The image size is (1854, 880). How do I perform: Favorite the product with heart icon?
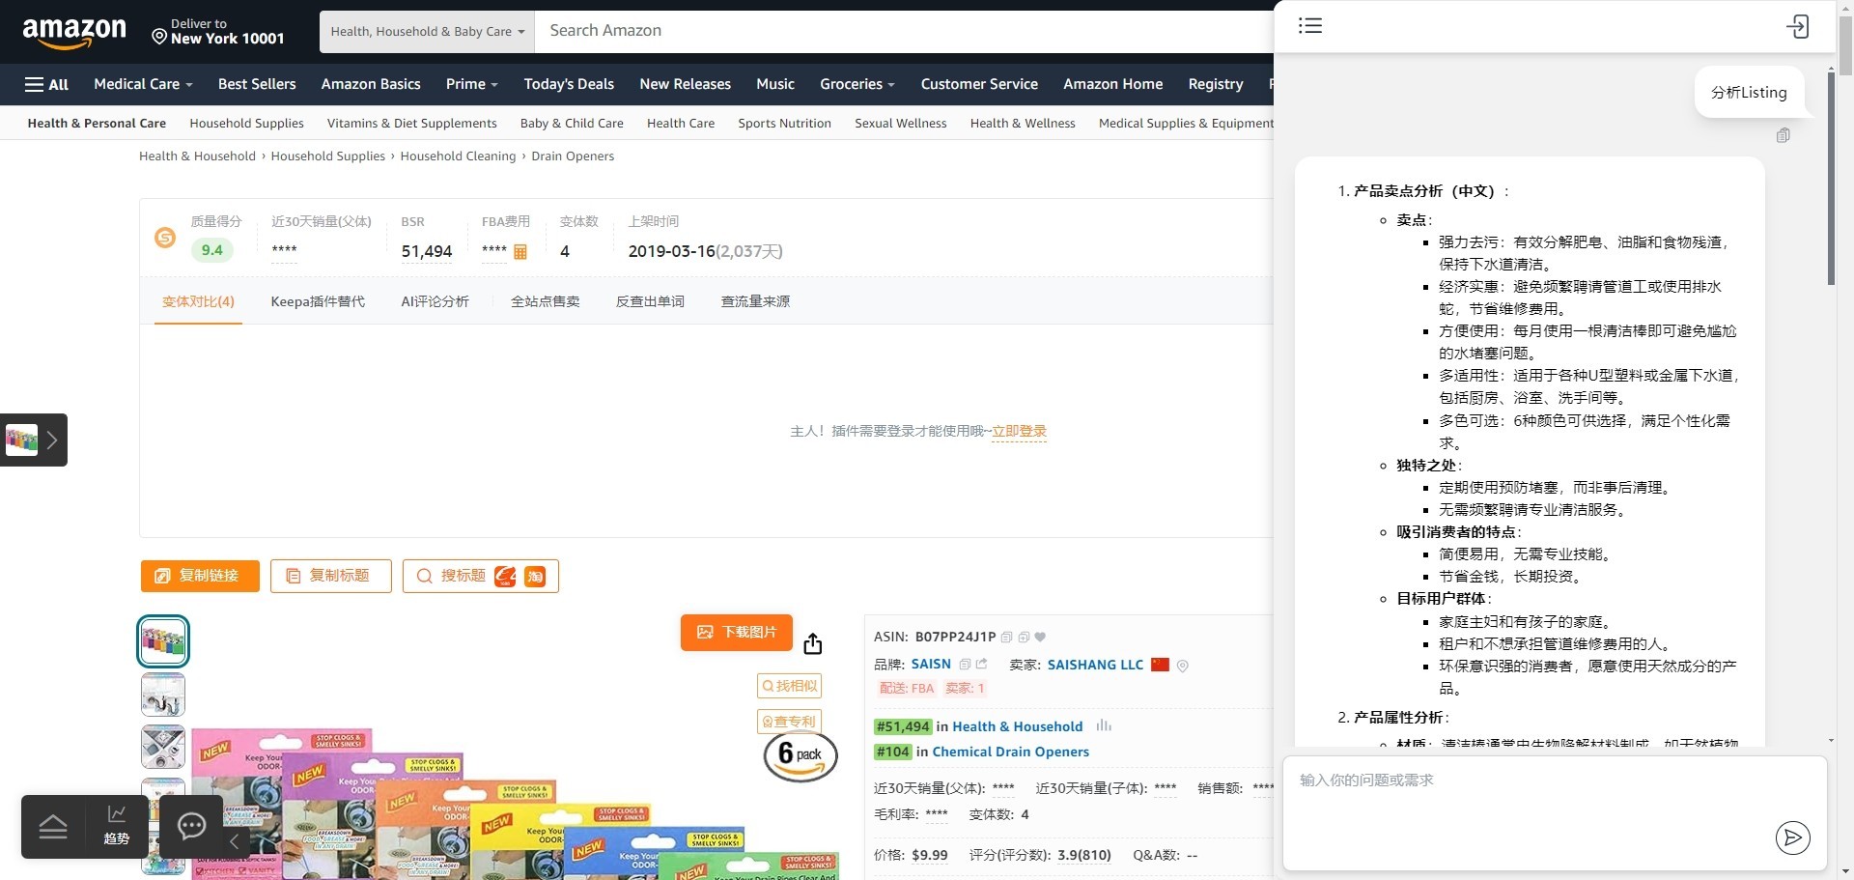point(1040,637)
